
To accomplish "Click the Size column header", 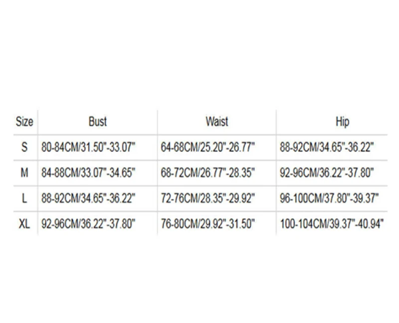I will 24,122.
